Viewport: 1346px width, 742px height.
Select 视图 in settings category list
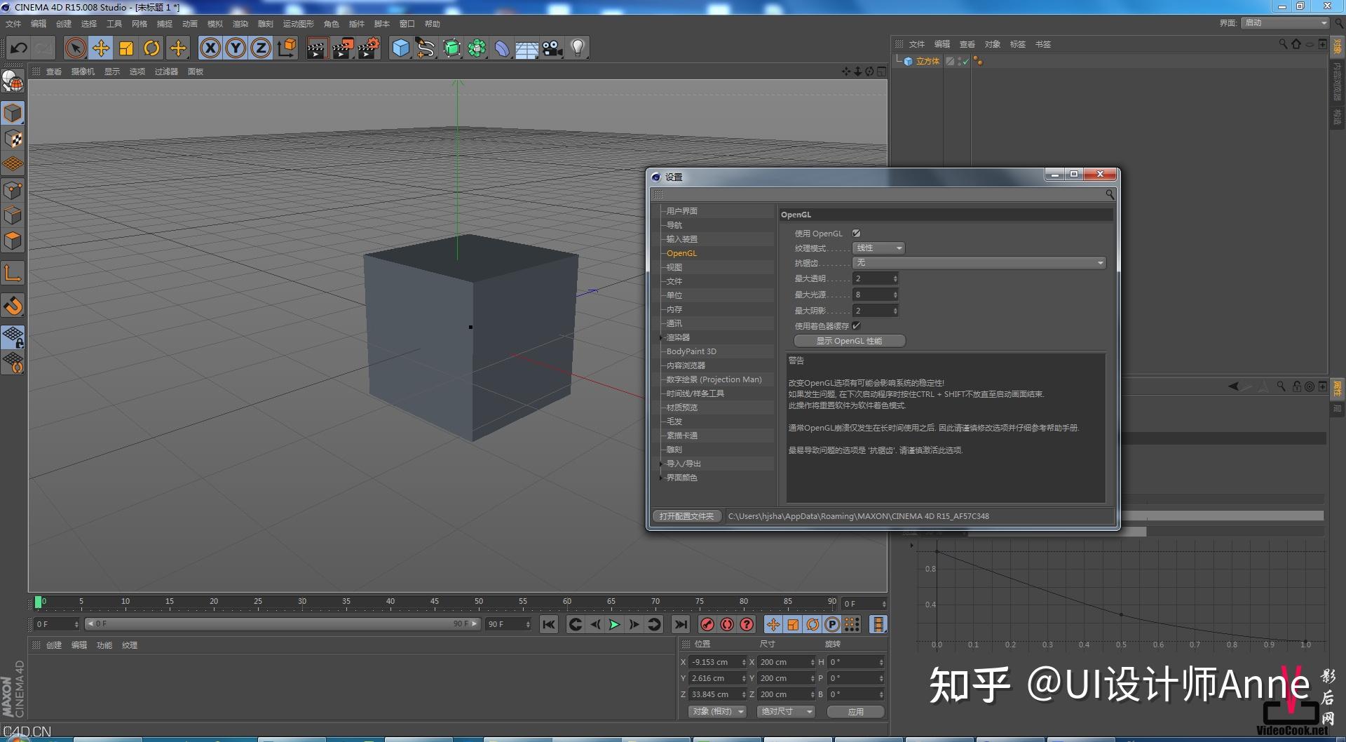[674, 267]
